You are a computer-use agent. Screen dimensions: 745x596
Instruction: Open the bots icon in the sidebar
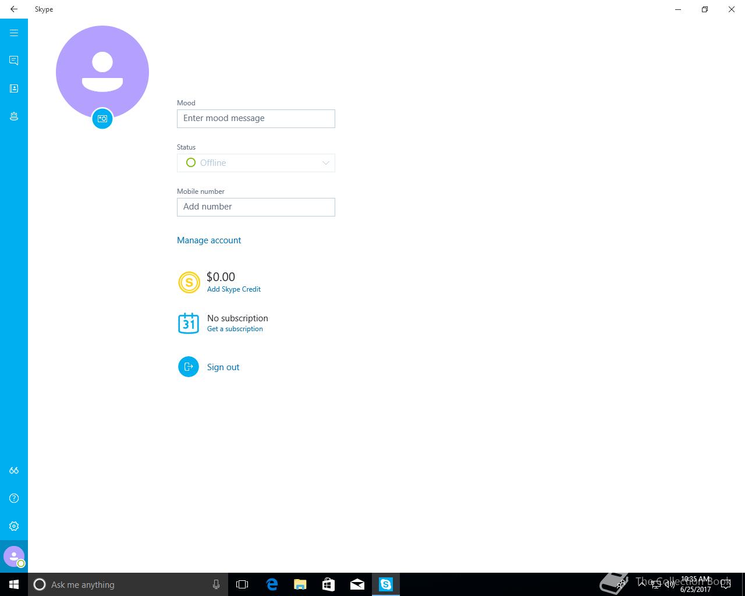click(x=14, y=116)
